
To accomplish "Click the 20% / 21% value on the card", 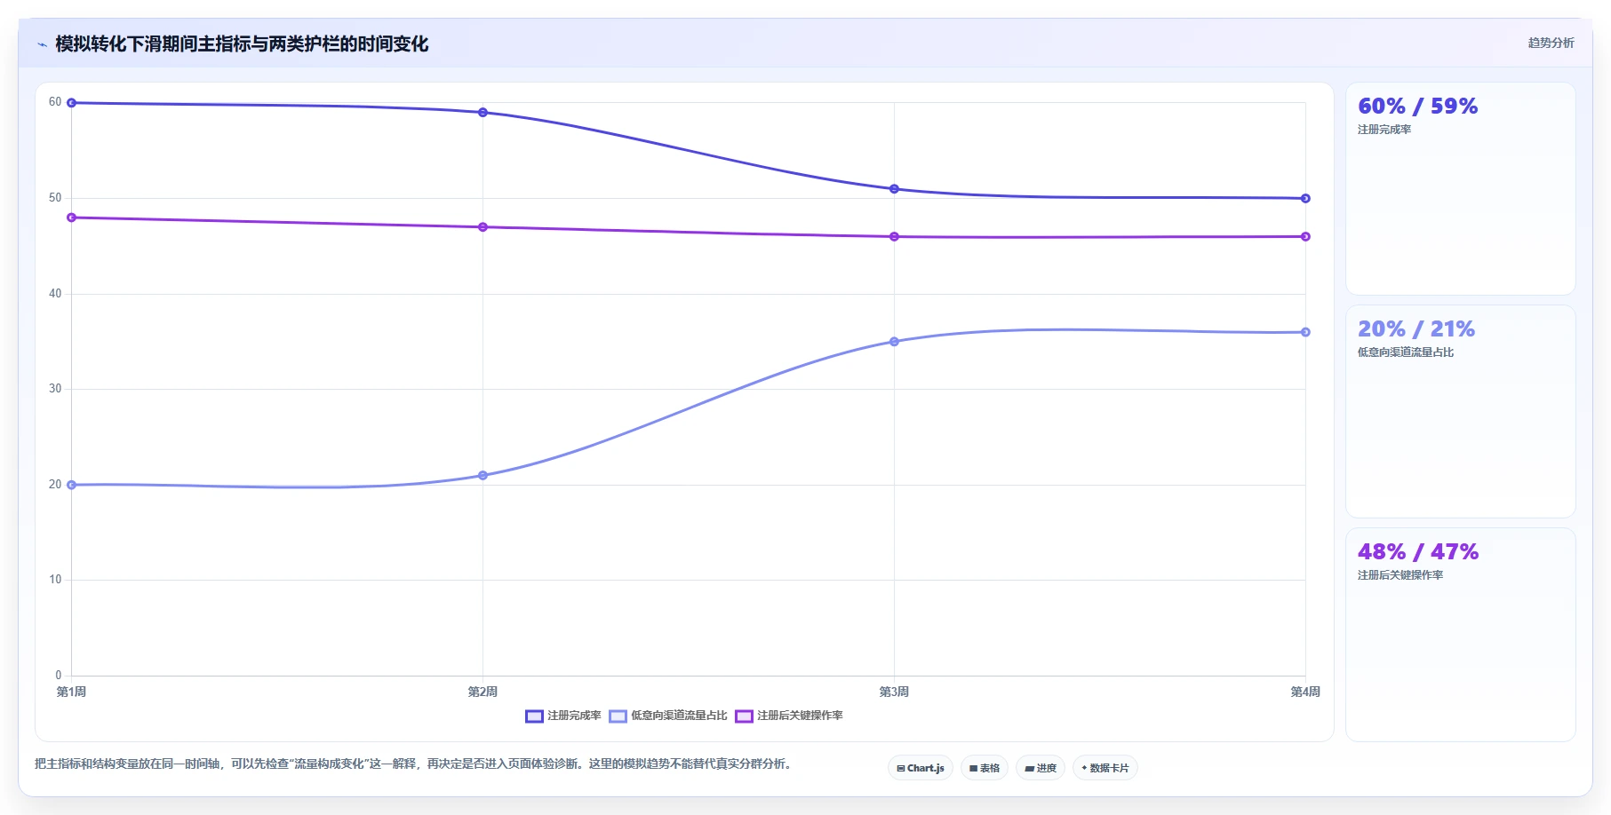I will click(x=1416, y=329).
